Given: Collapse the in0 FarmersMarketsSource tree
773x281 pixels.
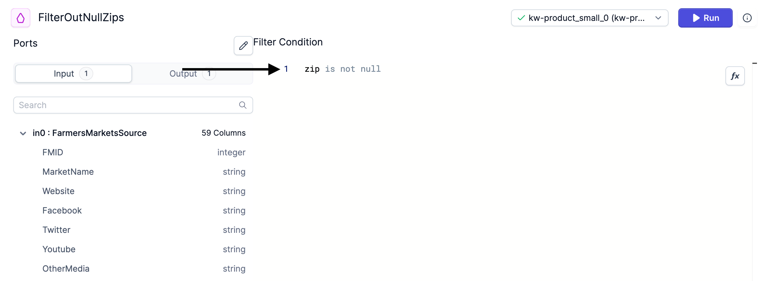Looking at the screenshot, I should [x=23, y=133].
